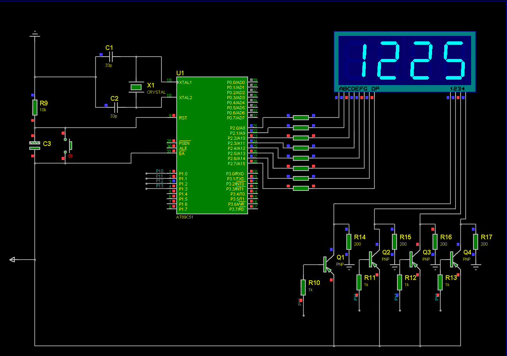The height and width of the screenshot is (356, 507).
Task: Select the P13 terminal label near P1.3
Action: pyautogui.click(x=160, y=186)
